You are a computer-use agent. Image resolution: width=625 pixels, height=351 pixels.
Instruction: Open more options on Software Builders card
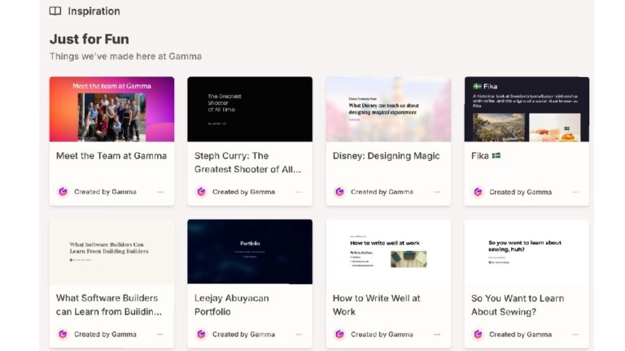[x=160, y=334]
